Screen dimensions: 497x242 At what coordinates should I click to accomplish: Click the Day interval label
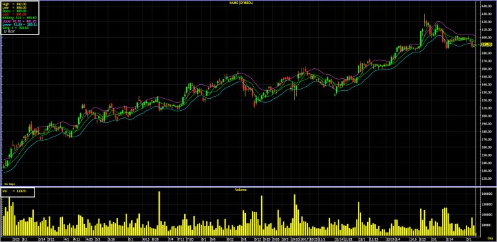click(490, 238)
